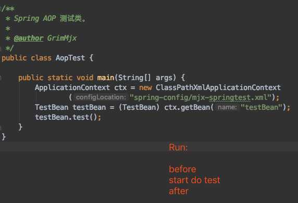
Task: Collapse the Javadoc comment fold marker
Action: tap(1, 9)
